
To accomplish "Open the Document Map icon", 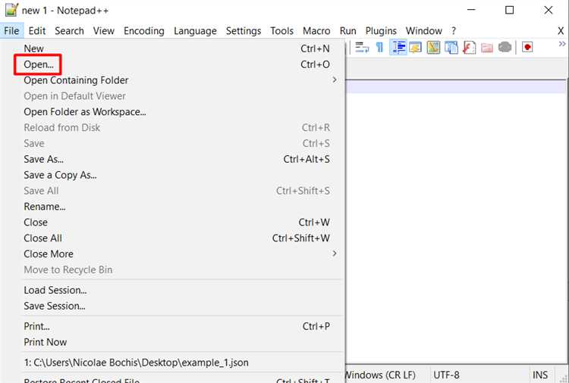I will [433, 48].
